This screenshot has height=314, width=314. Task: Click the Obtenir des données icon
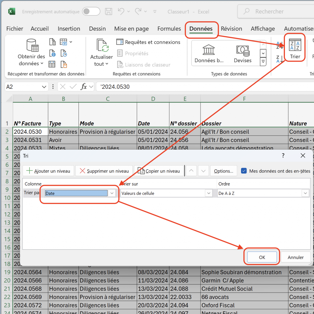pos(32,45)
